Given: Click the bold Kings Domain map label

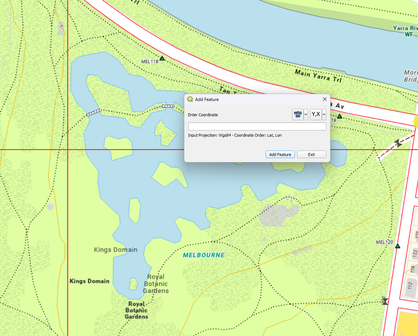Looking at the screenshot, I should tap(89, 281).
